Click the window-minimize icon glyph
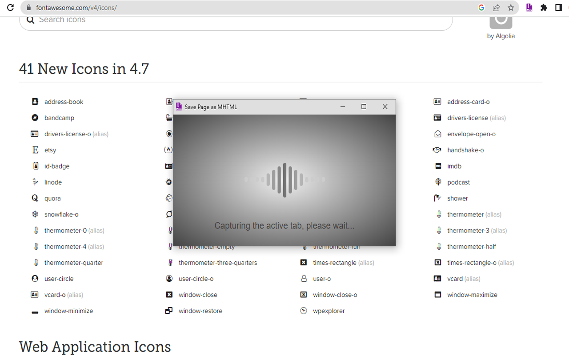The width and height of the screenshot is (569, 355). pyautogui.click(x=35, y=312)
